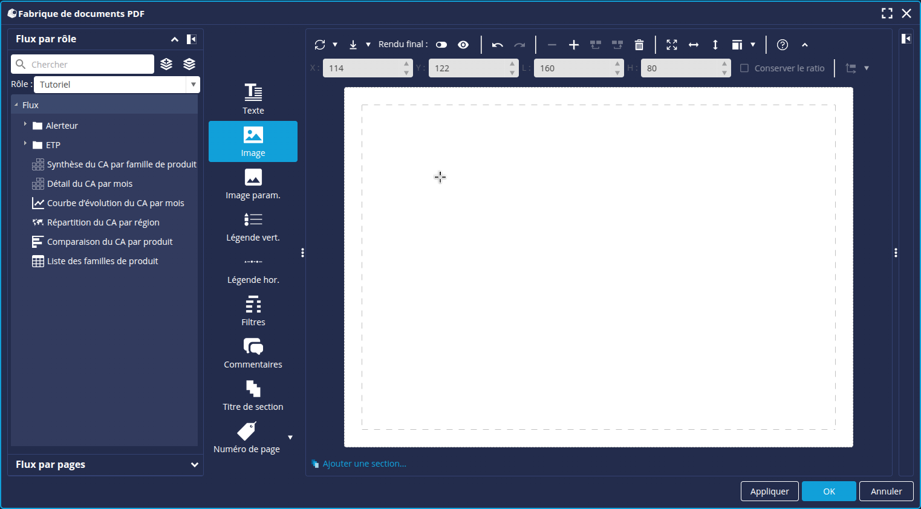
Task: Expand the Alerteur folder
Action: pyautogui.click(x=25, y=125)
